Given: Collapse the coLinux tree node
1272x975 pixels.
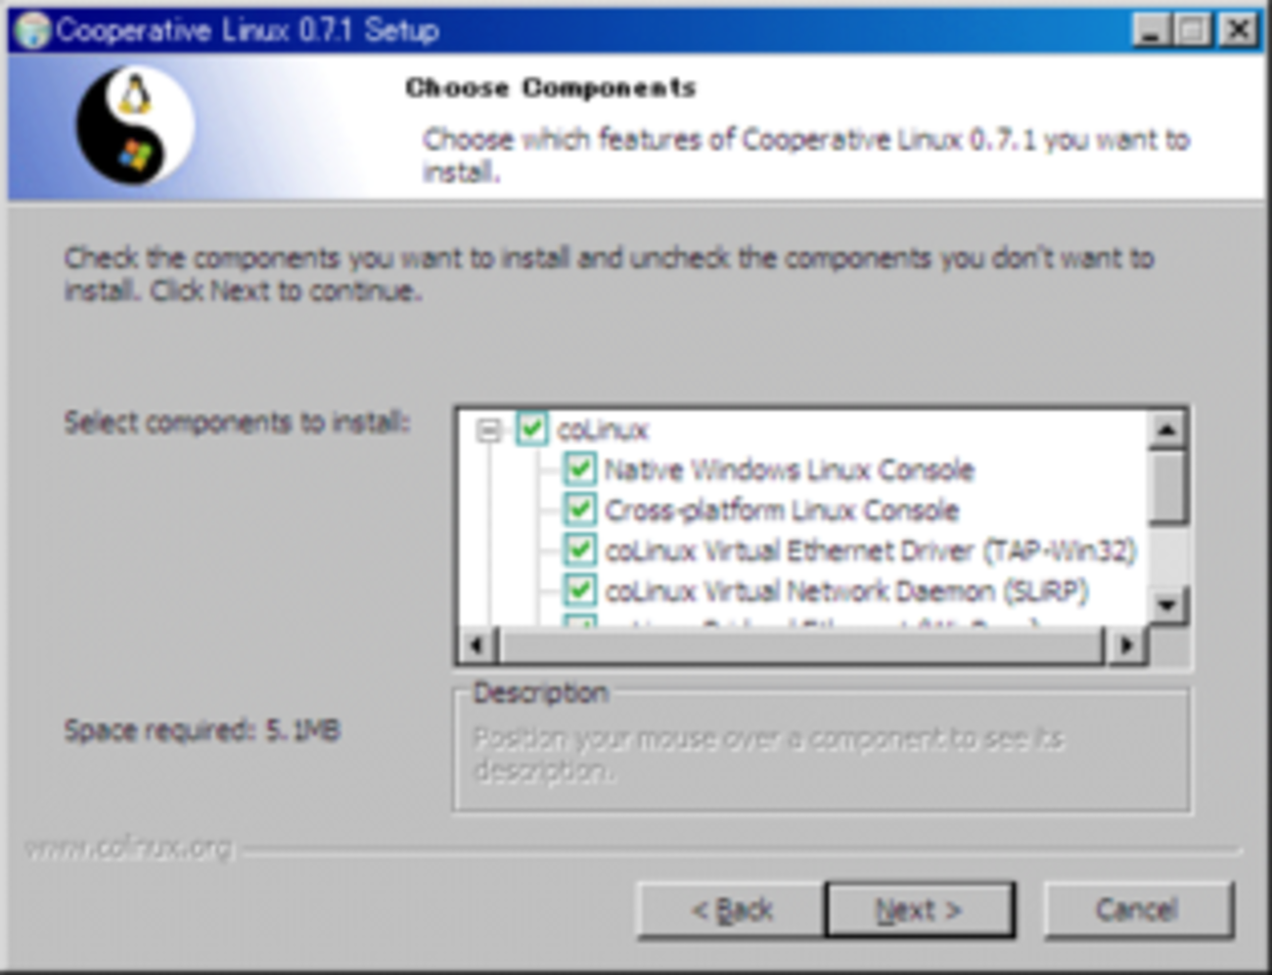Looking at the screenshot, I should pos(488,429).
